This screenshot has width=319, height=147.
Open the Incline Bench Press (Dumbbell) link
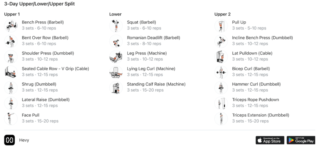(262, 38)
